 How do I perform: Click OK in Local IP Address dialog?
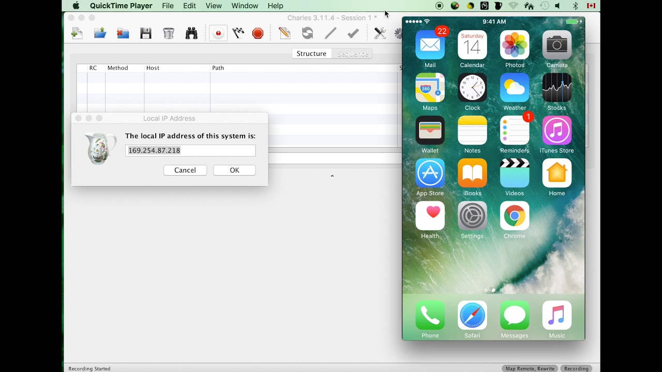[x=234, y=170]
